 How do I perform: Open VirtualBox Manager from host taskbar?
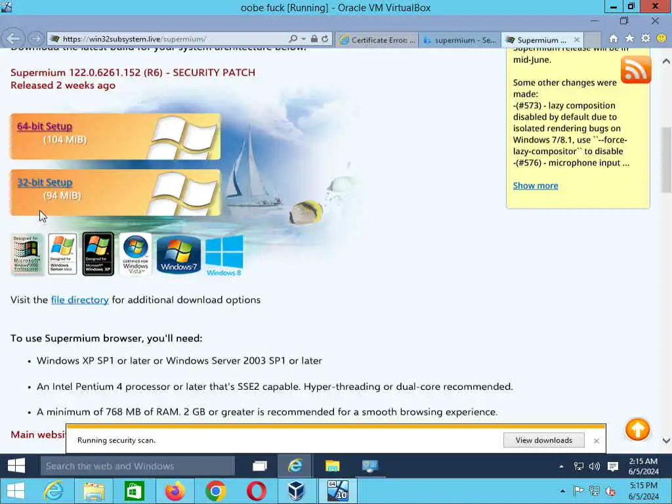pos(296,491)
